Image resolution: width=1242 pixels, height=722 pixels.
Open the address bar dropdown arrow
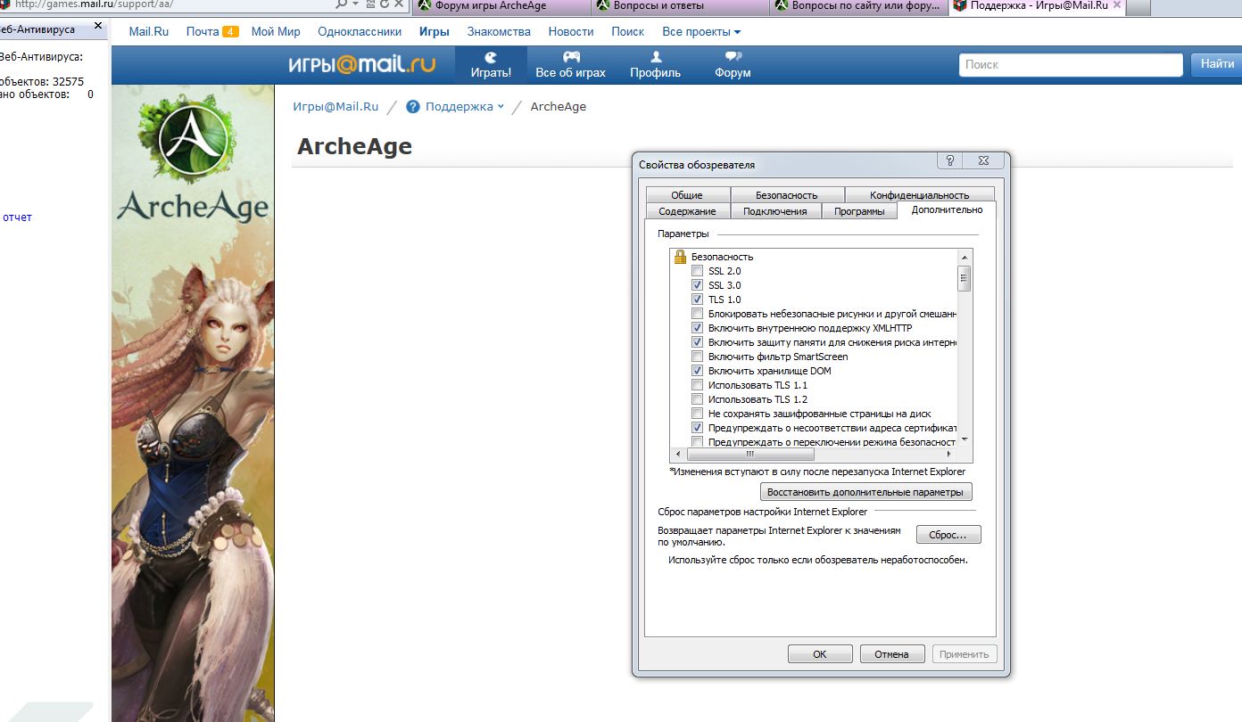[357, 4]
